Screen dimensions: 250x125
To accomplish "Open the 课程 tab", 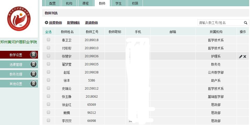I will click(x=85, y=3).
